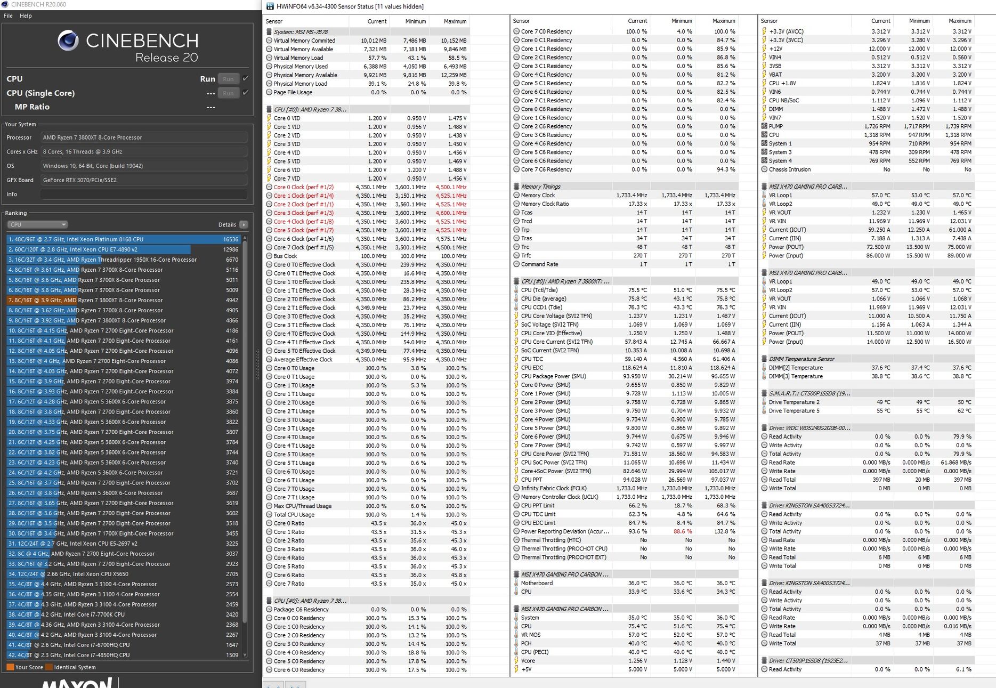
Task: Click the PUMP fan sensor icon
Action: 764,126
